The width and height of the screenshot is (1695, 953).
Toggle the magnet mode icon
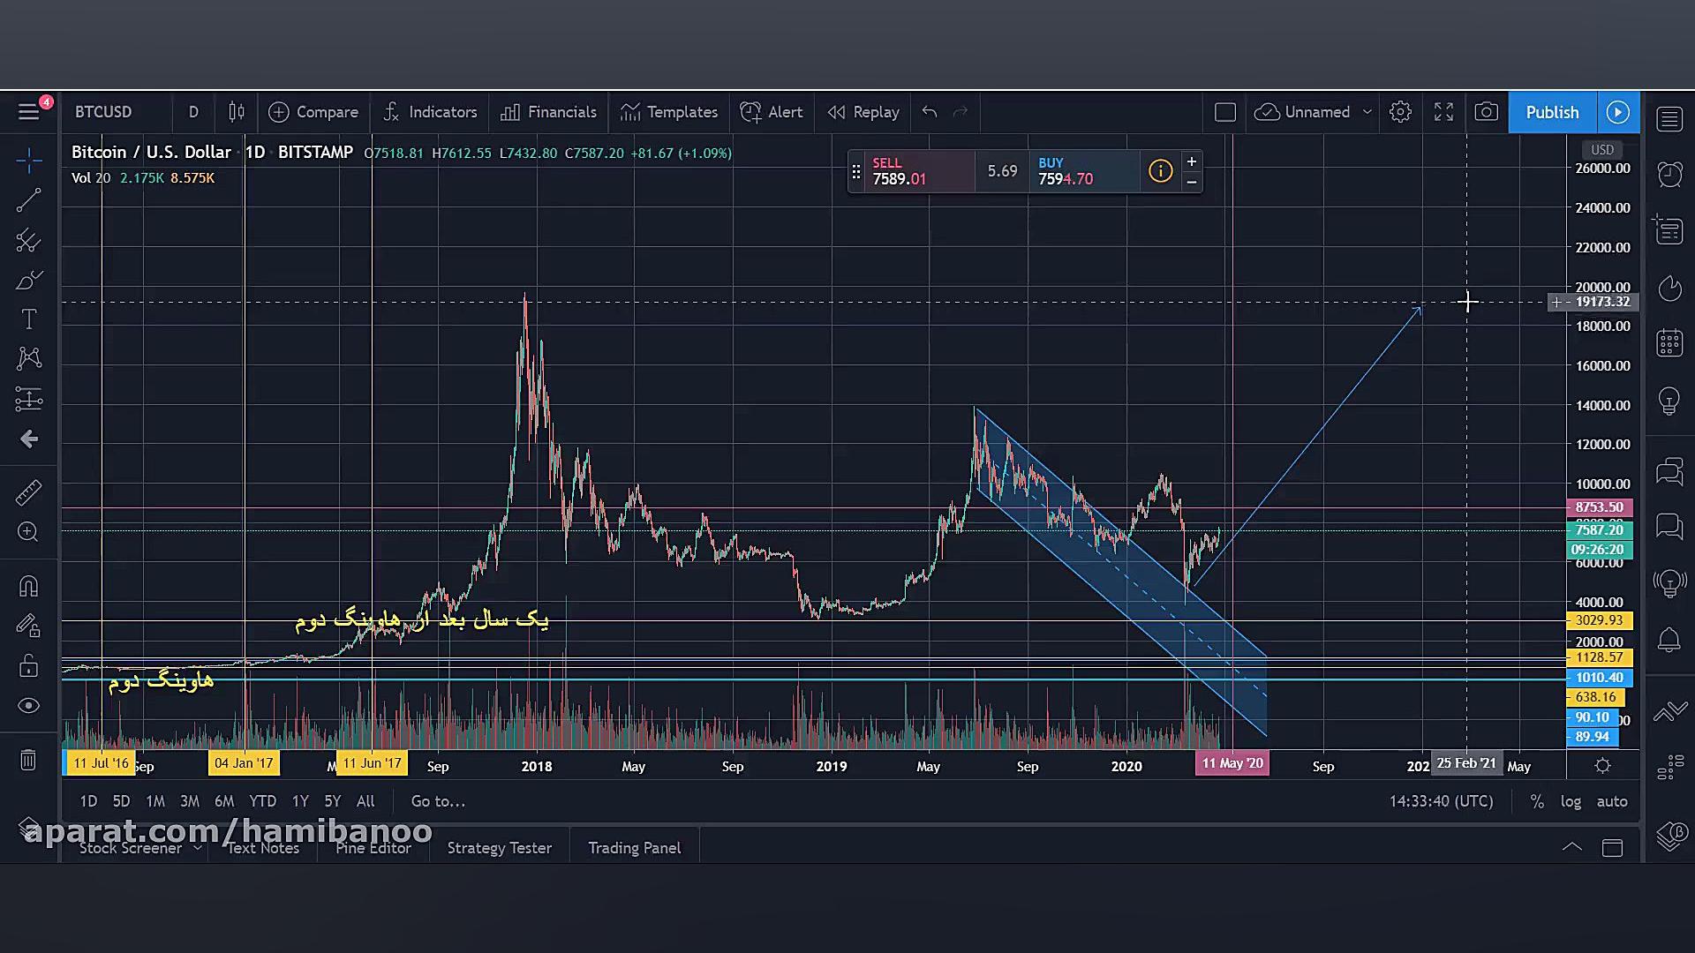pos(28,587)
